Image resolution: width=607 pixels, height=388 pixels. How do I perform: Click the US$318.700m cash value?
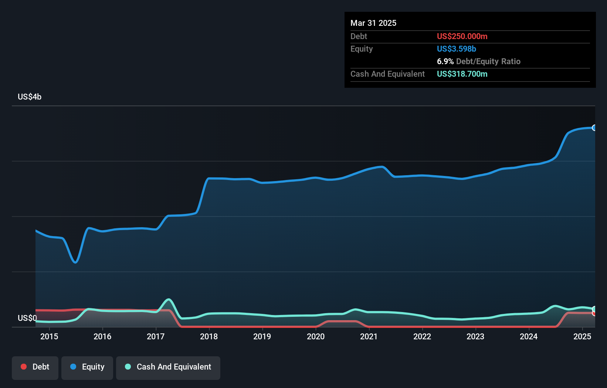coord(462,74)
